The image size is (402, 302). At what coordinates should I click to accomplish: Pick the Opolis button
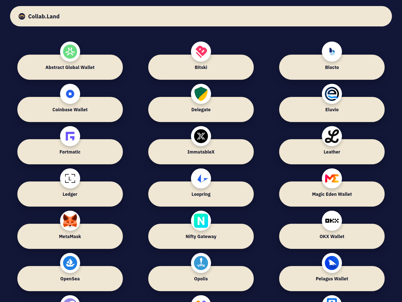click(x=201, y=279)
